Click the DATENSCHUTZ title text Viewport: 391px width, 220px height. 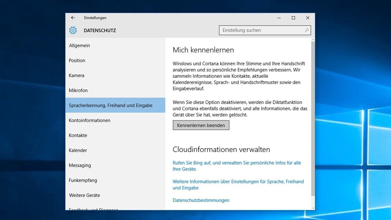[100, 30]
